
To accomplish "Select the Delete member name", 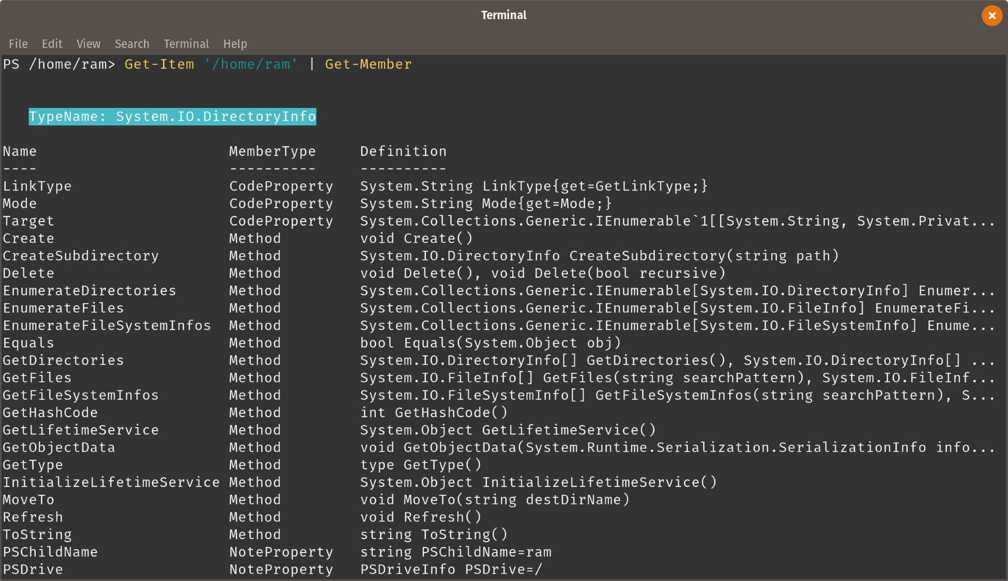I will point(28,273).
